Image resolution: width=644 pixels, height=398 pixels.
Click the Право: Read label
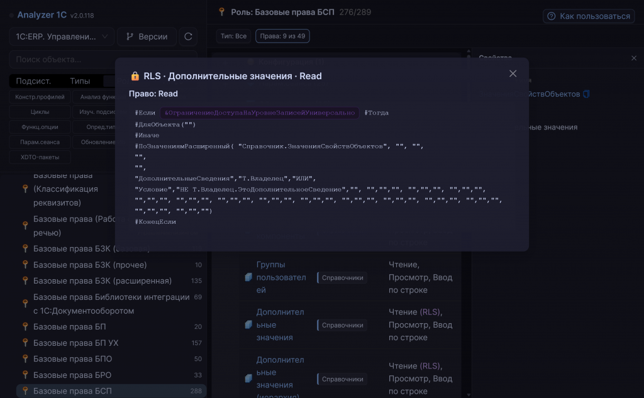pos(153,94)
